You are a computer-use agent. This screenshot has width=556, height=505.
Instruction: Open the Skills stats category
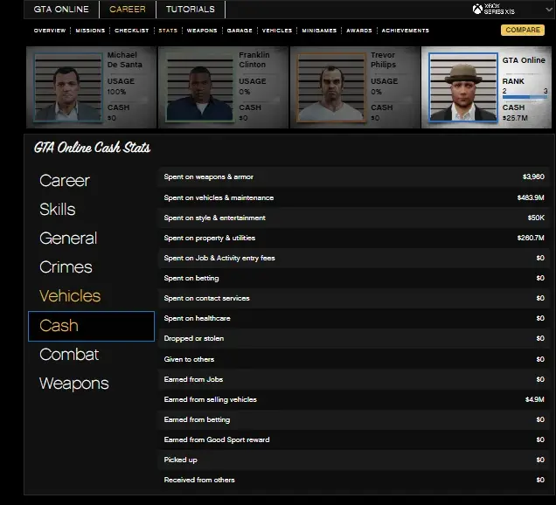click(58, 210)
